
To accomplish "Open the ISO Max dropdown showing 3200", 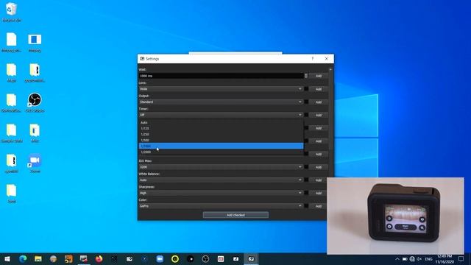I will click(221, 167).
